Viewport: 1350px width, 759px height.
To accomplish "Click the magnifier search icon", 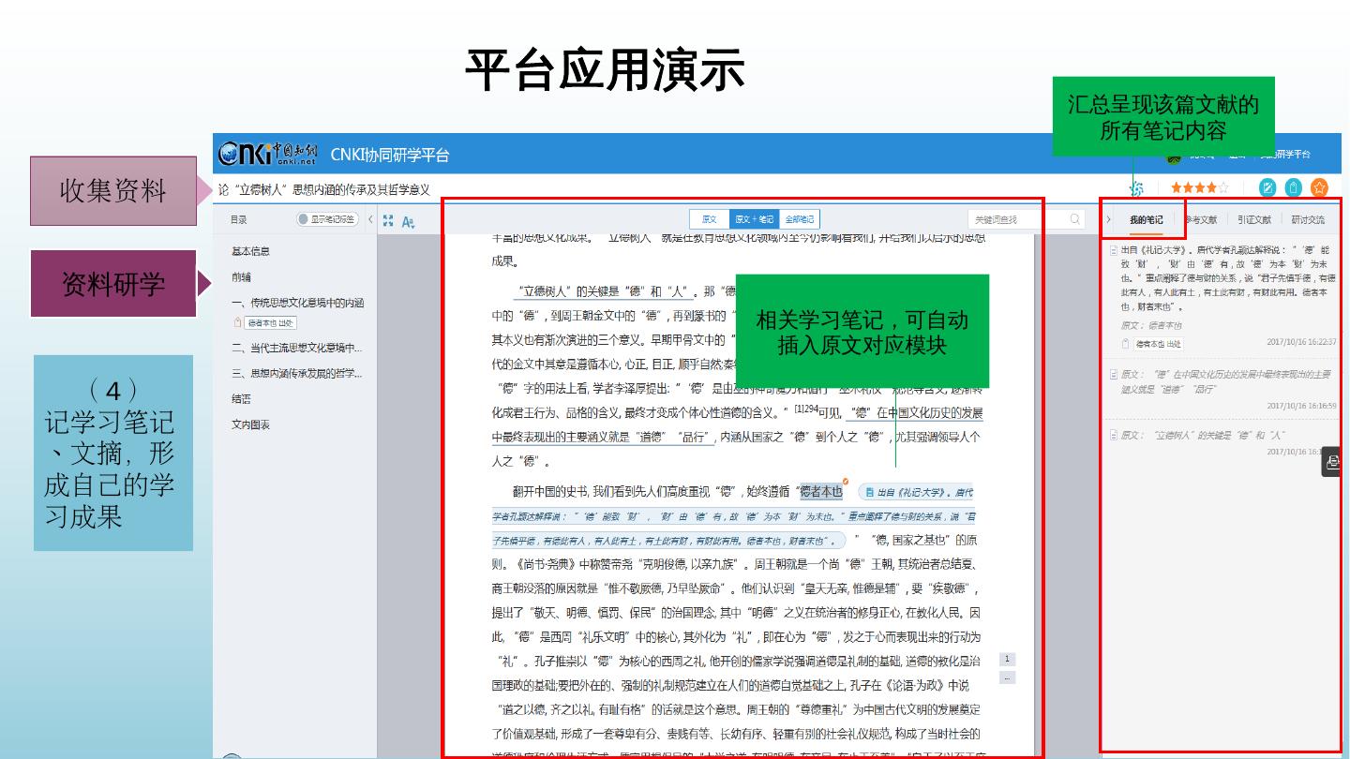I will pyautogui.click(x=1076, y=219).
